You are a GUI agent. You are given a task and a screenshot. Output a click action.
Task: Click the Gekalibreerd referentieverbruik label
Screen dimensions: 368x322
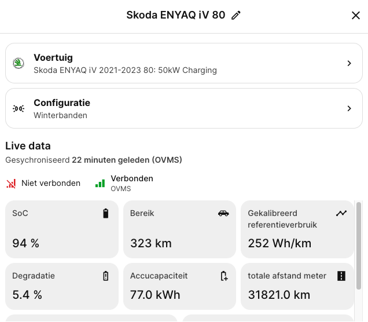point(282,219)
